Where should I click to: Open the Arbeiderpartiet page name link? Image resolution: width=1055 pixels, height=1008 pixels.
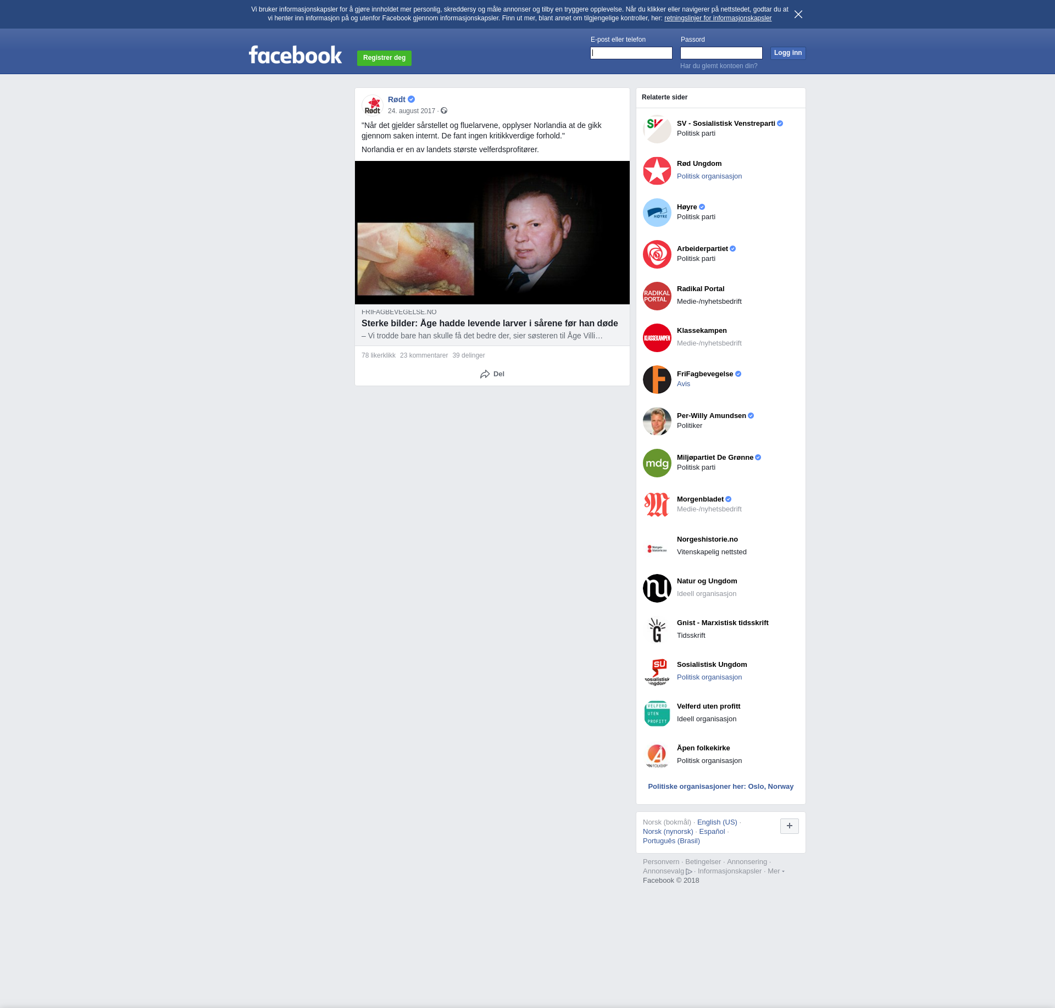pos(702,249)
